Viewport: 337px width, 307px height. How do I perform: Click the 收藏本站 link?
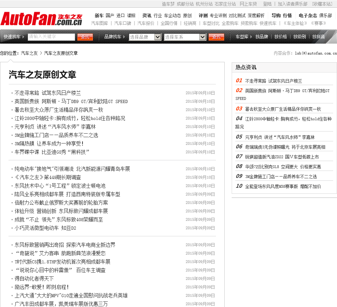coord(322,4)
